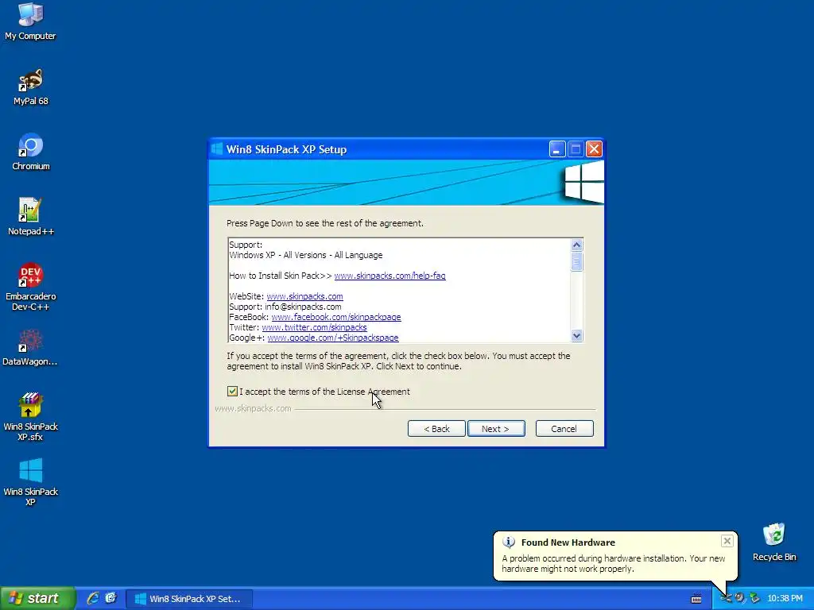Open Chromium desktop shortcut
The width and height of the screenshot is (814, 610).
point(30,152)
